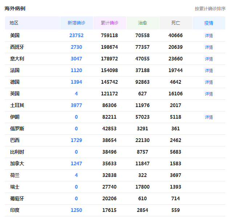Click deaths value 40666
This screenshot has width=230, height=217.
pos(175,35)
